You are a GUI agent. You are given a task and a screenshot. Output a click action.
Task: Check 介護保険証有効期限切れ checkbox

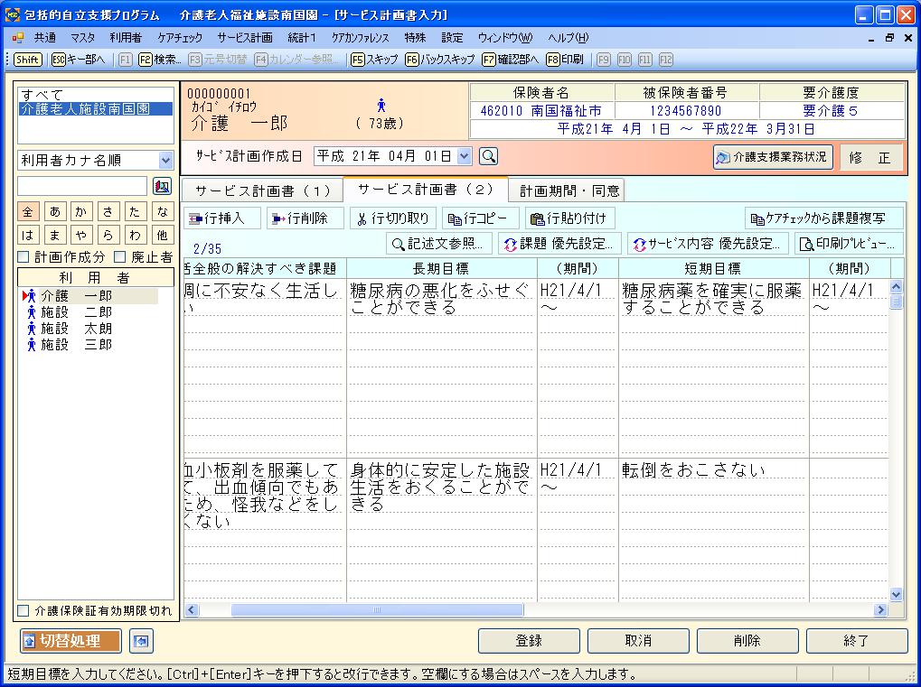point(24,611)
